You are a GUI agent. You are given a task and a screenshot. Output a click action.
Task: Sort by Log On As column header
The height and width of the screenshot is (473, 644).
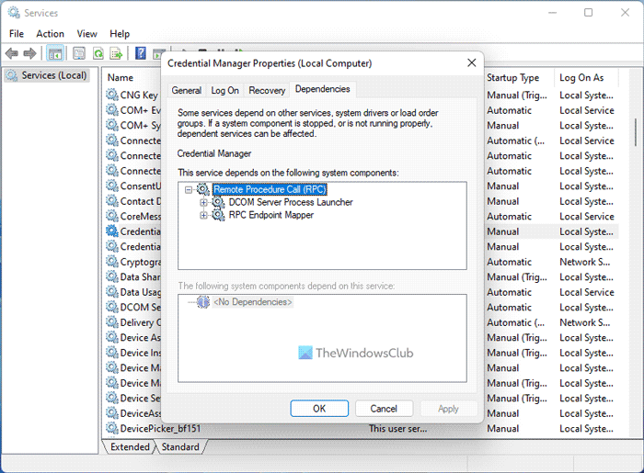coord(581,77)
